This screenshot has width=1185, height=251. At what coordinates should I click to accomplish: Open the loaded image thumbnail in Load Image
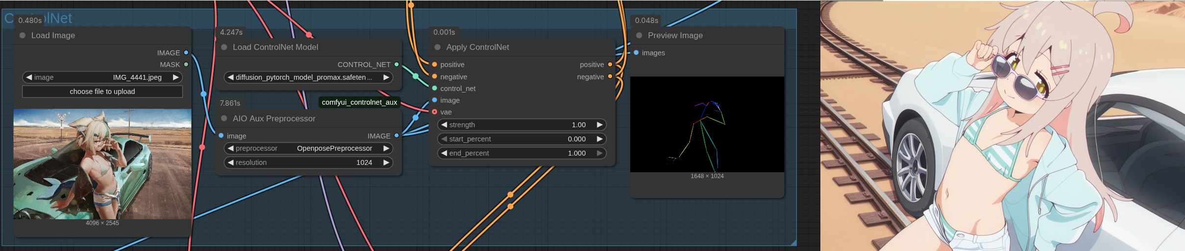click(102, 164)
